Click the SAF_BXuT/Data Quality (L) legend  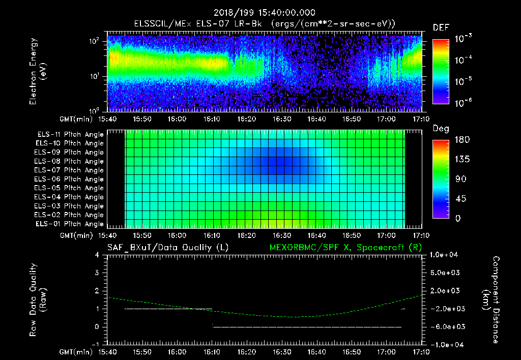coord(168,248)
